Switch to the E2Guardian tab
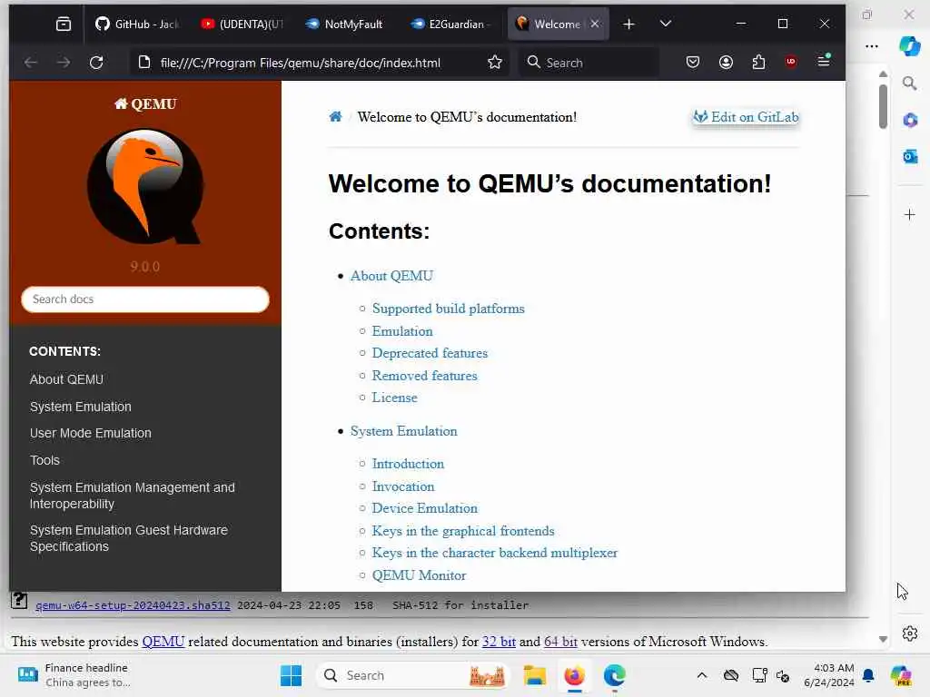This screenshot has width=930, height=697. click(x=450, y=25)
